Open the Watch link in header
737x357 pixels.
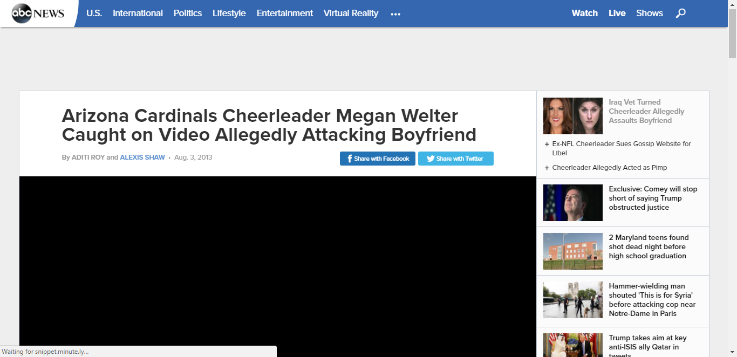point(585,13)
